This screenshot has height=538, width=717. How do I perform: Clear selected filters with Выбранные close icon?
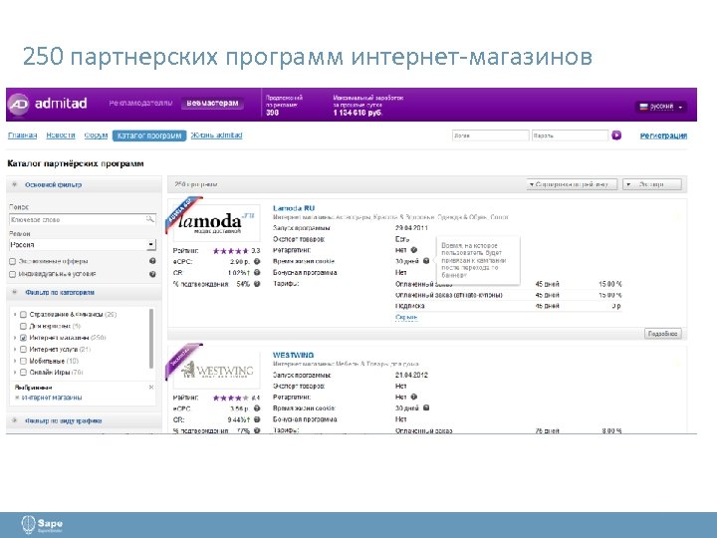(x=151, y=387)
